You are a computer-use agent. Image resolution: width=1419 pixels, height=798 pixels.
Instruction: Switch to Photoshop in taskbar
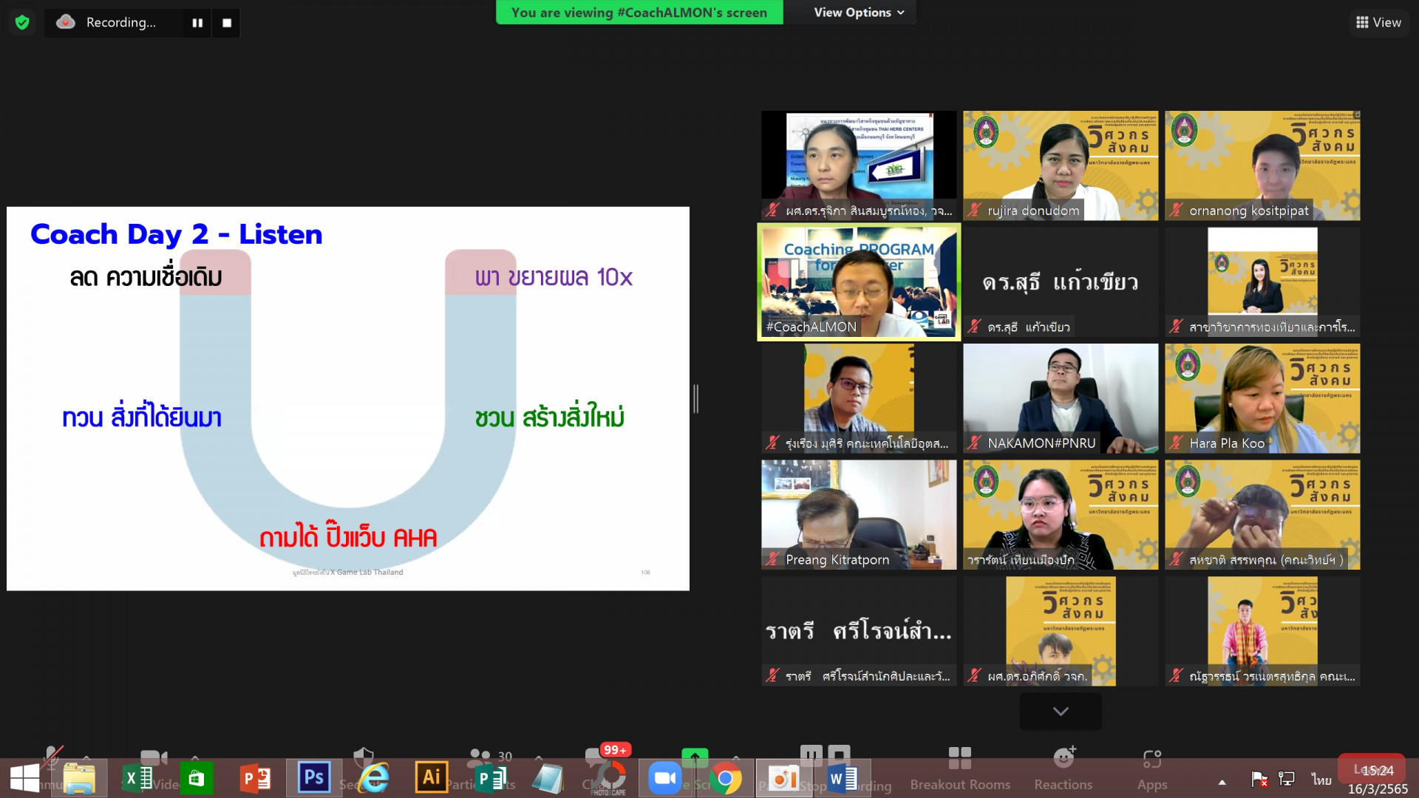[x=314, y=777]
